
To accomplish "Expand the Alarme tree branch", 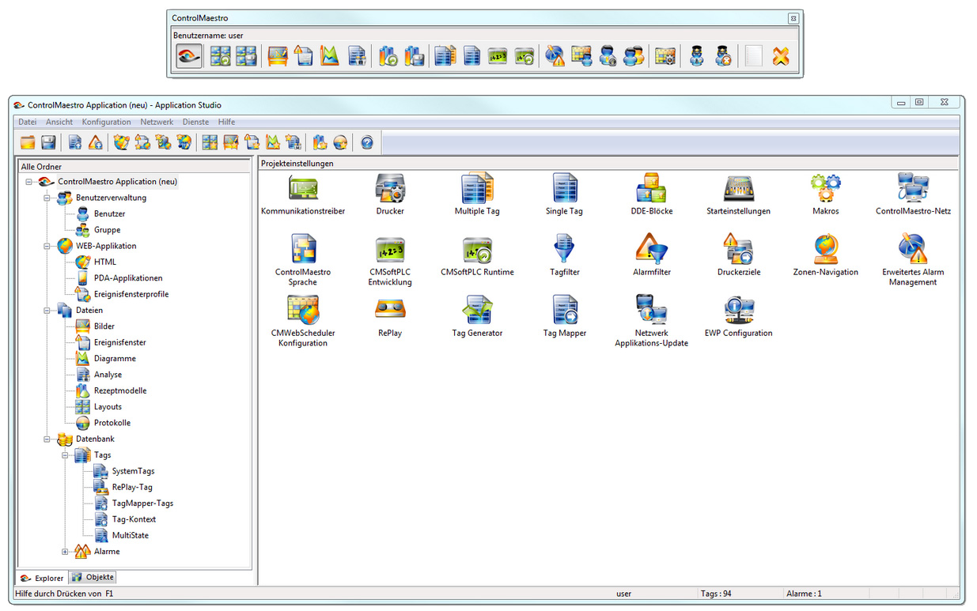I will [65, 552].
